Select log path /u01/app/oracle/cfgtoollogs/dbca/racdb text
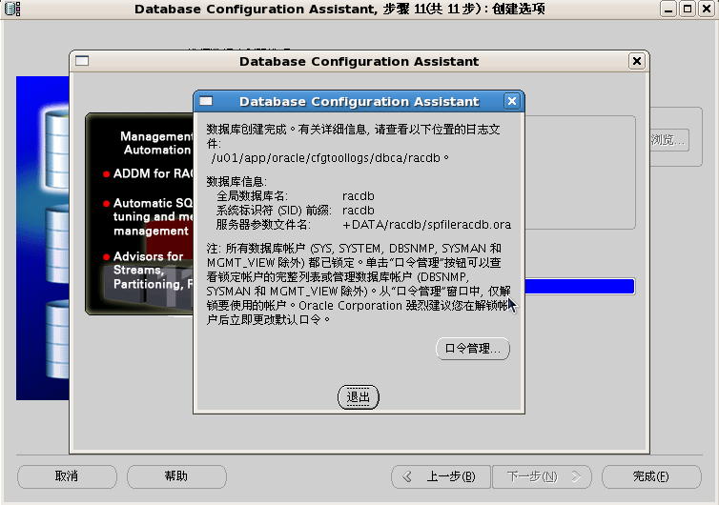 coord(326,158)
